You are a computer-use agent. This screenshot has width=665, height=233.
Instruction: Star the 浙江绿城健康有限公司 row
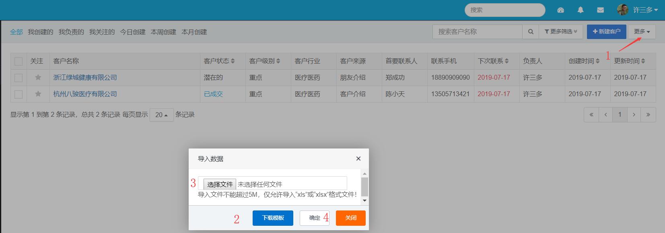point(38,77)
